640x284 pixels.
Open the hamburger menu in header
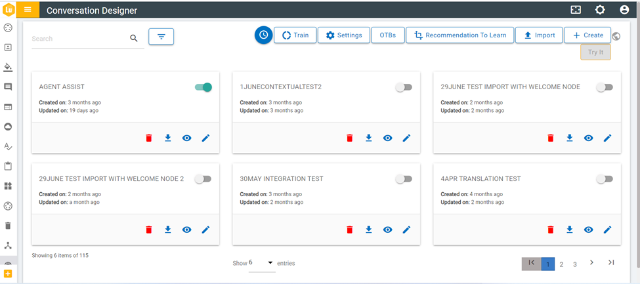28,10
